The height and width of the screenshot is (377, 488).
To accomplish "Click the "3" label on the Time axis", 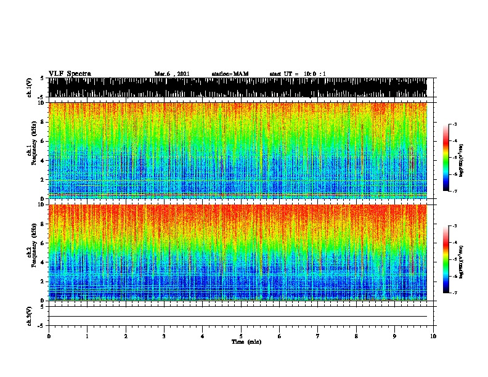I will click(164, 336).
